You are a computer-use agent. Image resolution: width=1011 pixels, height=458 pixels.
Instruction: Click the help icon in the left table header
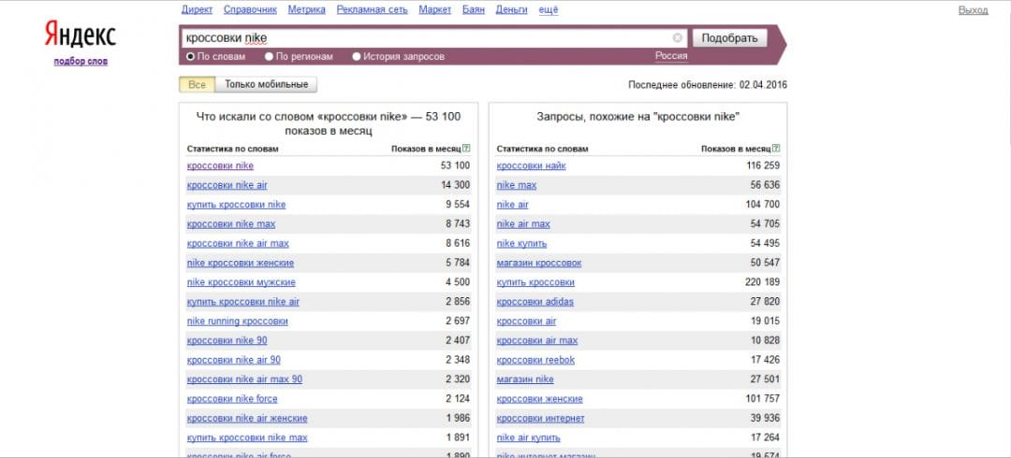click(x=467, y=149)
